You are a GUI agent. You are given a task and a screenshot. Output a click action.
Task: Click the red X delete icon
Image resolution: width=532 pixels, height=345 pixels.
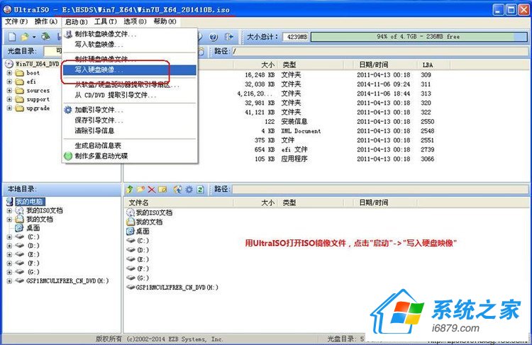(152, 189)
